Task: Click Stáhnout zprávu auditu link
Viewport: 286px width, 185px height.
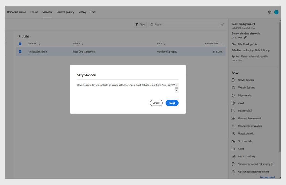Action: [x=250, y=126]
